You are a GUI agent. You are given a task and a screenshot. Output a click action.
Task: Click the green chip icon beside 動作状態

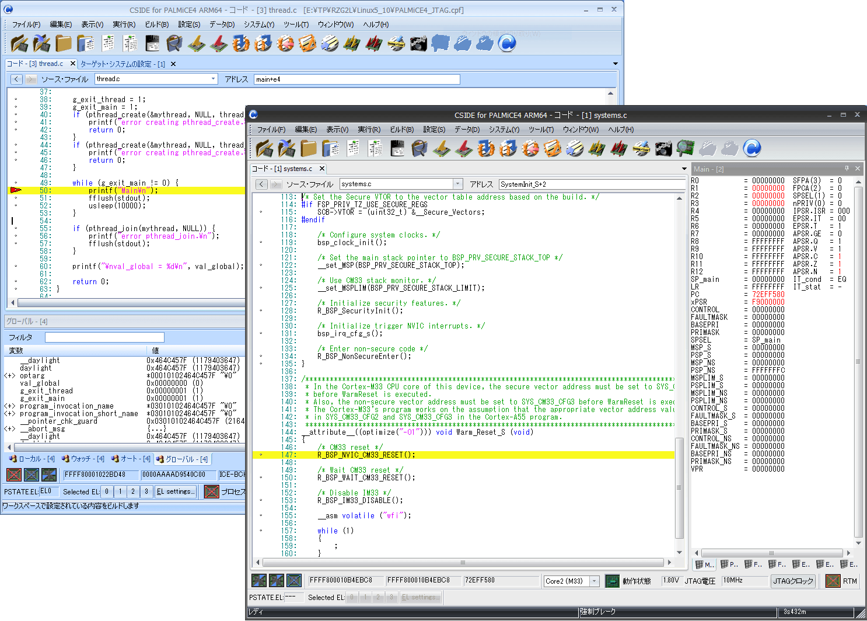(x=612, y=581)
